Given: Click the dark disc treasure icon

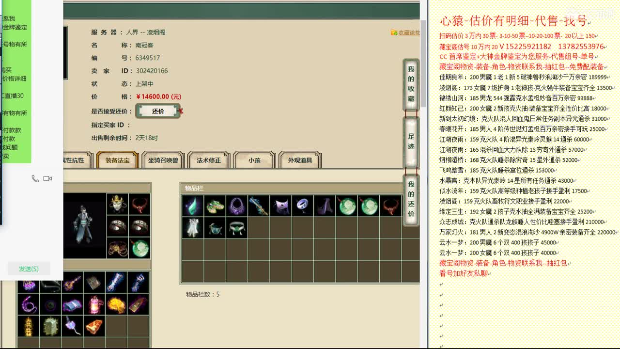Looking at the screenshot, I should 50,304.
